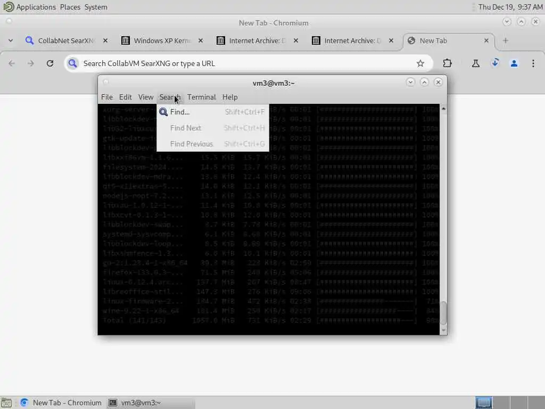Open the Downloads icon in toolbar

(x=495, y=63)
